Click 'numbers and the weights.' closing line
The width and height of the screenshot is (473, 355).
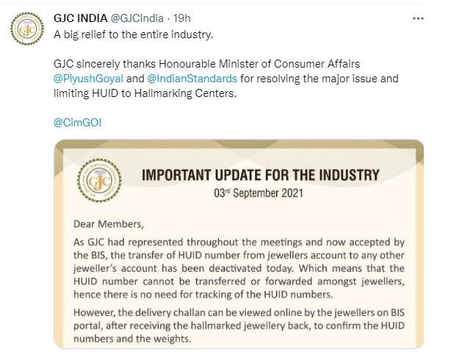pos(132,339)
